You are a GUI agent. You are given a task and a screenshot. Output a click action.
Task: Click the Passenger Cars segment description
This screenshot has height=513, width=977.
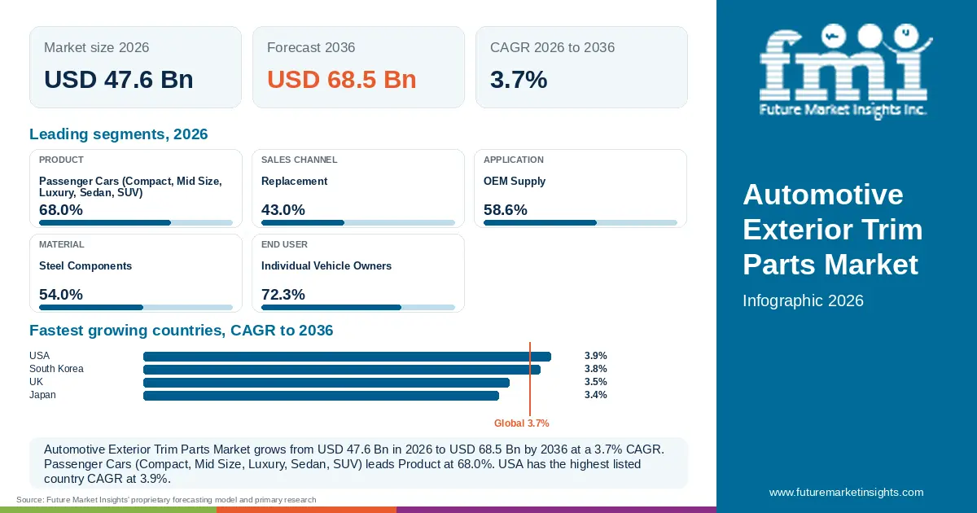click(x=130, y=186)
